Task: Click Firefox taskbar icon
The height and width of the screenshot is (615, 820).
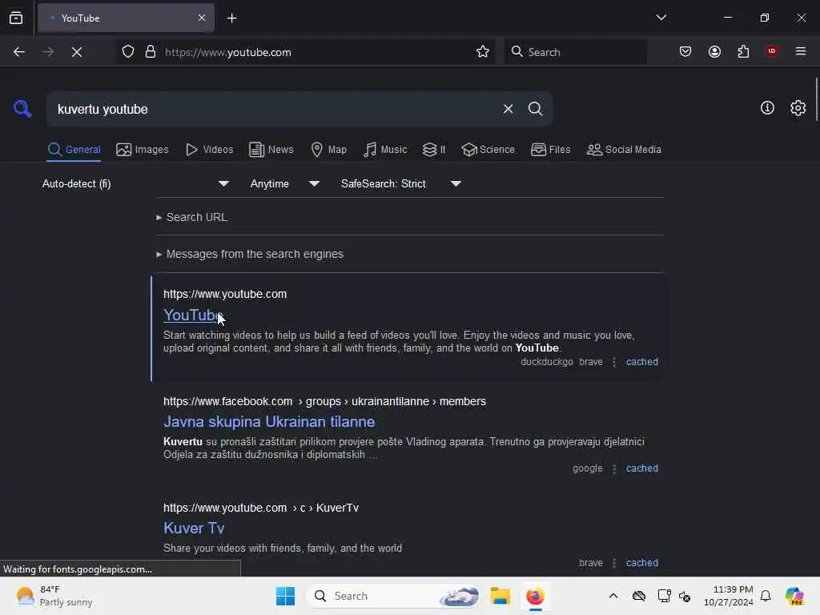Action: pos(535,596)
